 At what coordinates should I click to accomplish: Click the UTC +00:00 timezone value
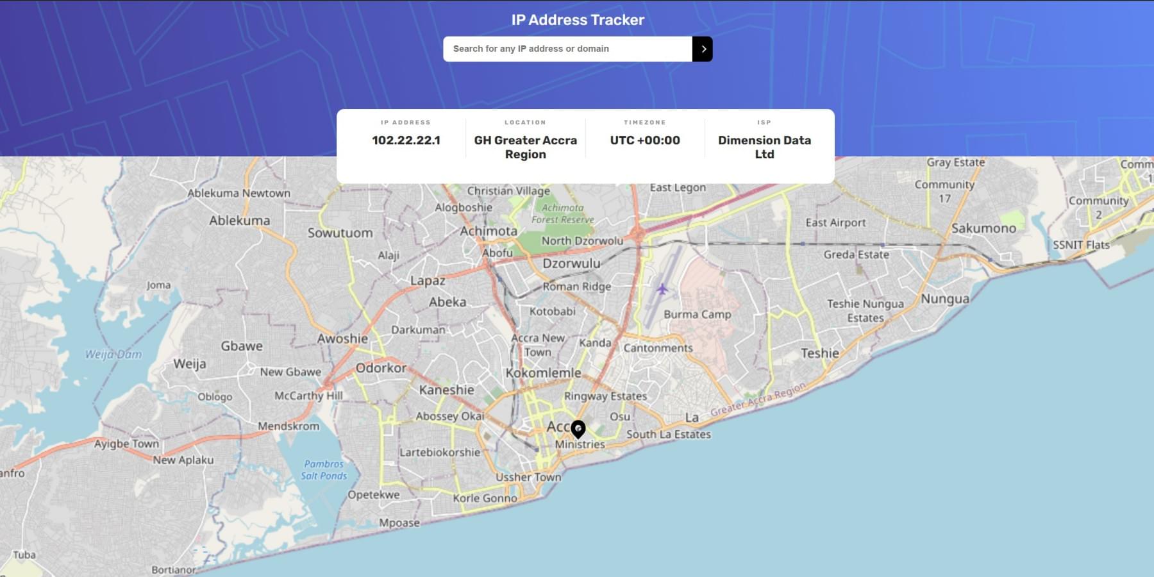(x=644, y=140)
